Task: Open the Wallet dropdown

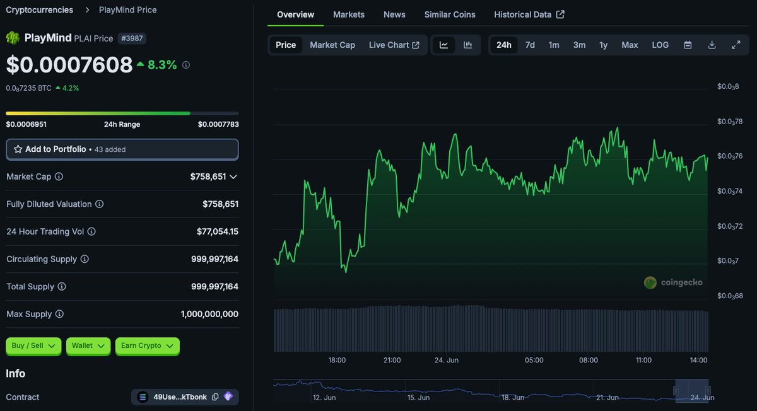Action: pos(88,345)
